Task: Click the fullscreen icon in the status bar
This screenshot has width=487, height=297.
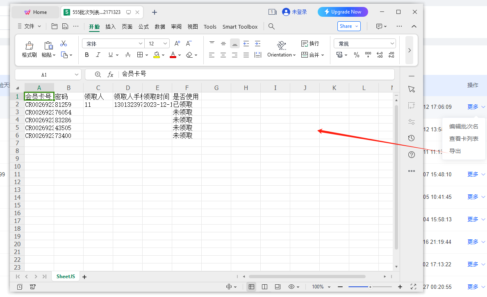Action: (413, 287)
